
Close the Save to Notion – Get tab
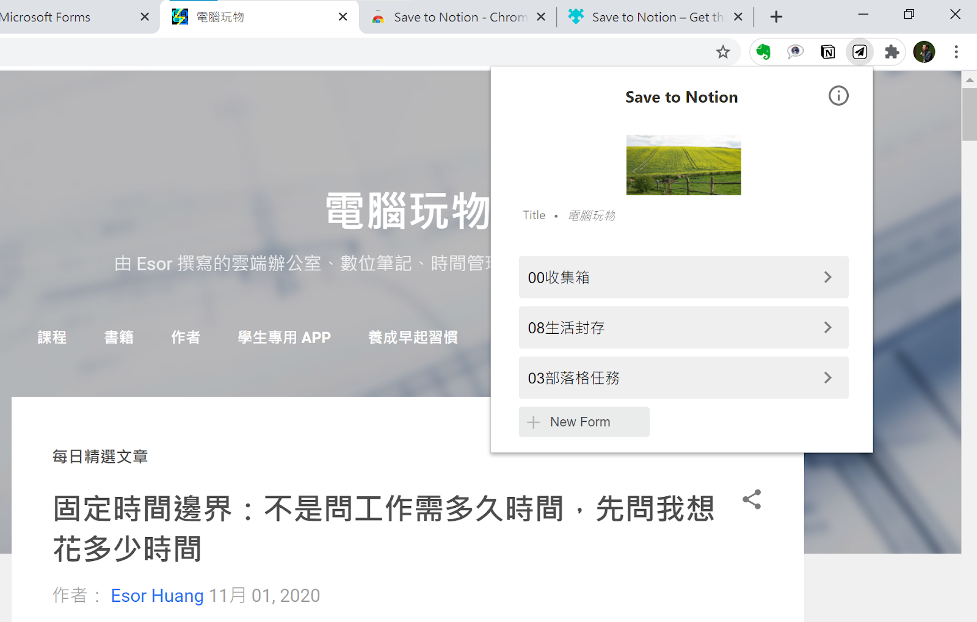pyautogui.click(x=738, y=17)
